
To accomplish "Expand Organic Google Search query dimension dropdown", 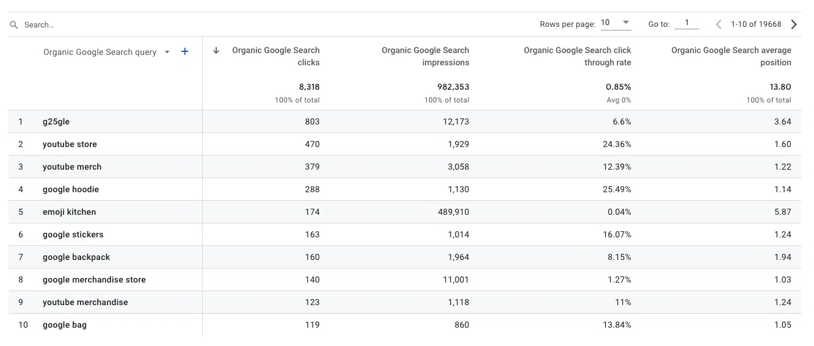I will pyautogui.click(x=167, y=52).
